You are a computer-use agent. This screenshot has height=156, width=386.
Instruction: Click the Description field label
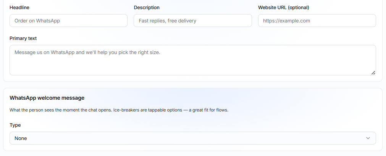[147, 8]
